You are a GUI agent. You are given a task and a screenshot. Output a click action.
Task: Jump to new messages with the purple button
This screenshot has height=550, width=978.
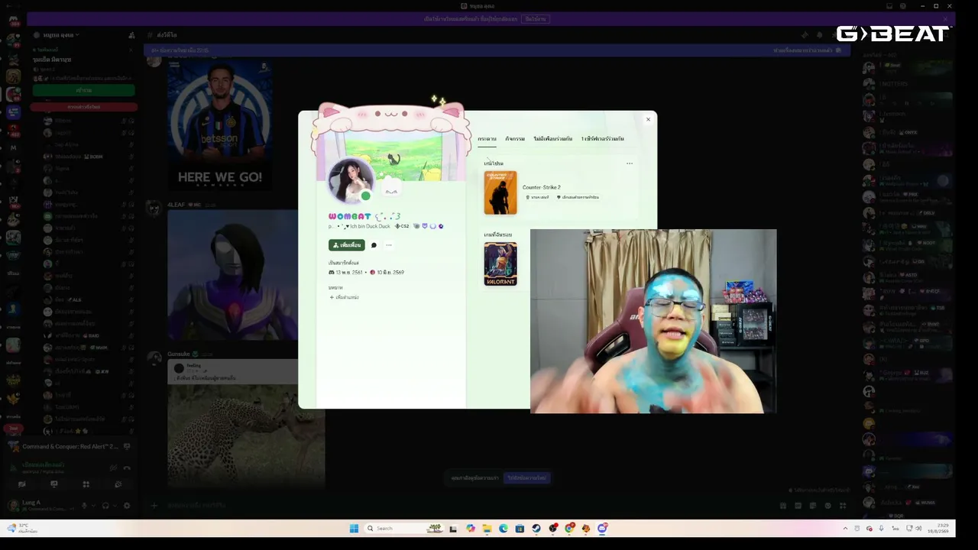click(527, 478)
